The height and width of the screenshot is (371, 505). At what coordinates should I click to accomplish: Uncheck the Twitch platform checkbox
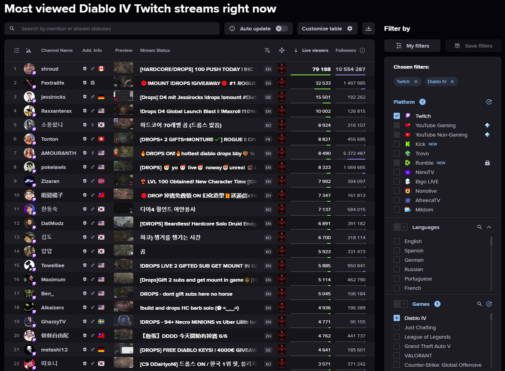[x=397, y=116]
